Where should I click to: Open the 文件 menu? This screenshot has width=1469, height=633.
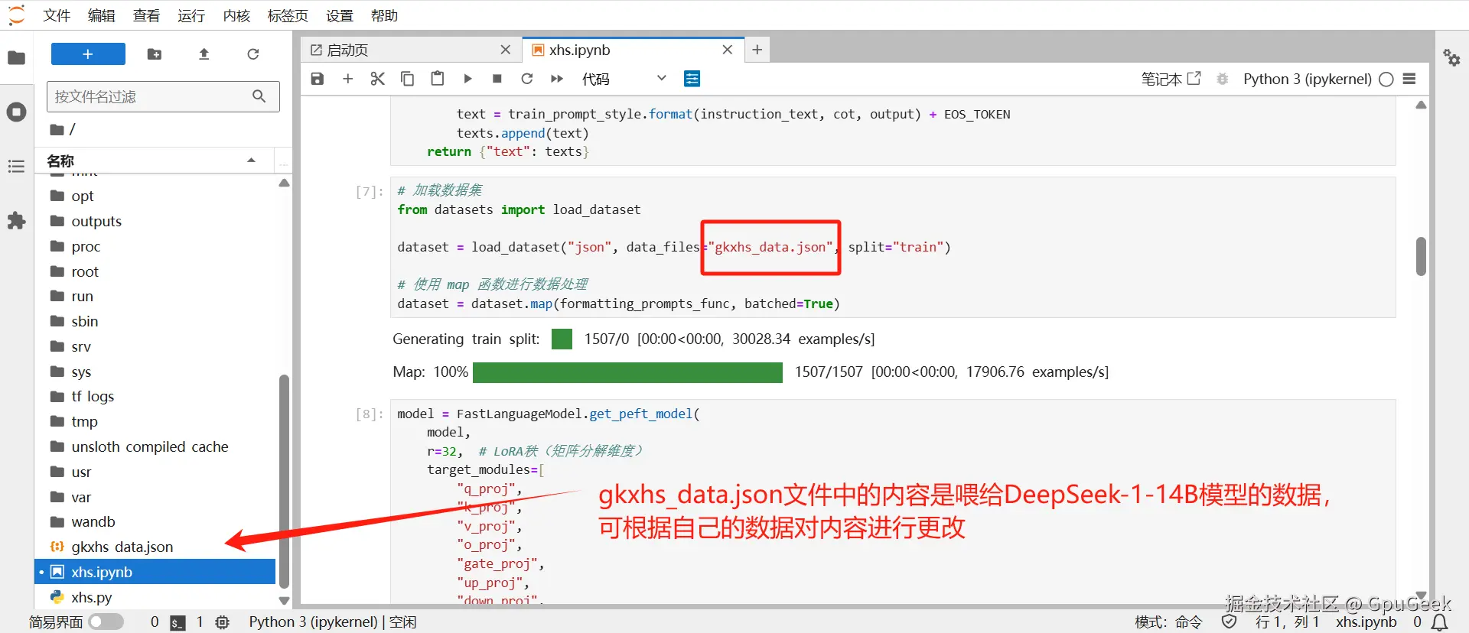tap(57, 15)
